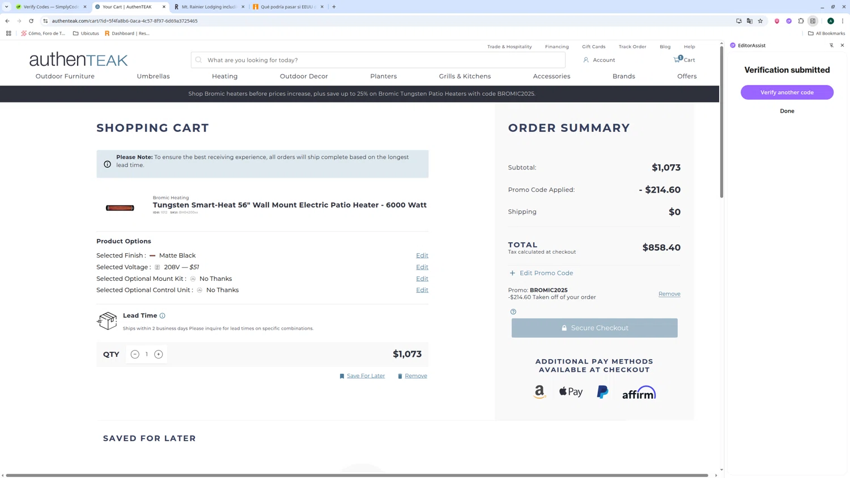Screen dimensions: 850x478
Task: Open a new browser tab
Action: pyautogui.click(x=334, y=7)
